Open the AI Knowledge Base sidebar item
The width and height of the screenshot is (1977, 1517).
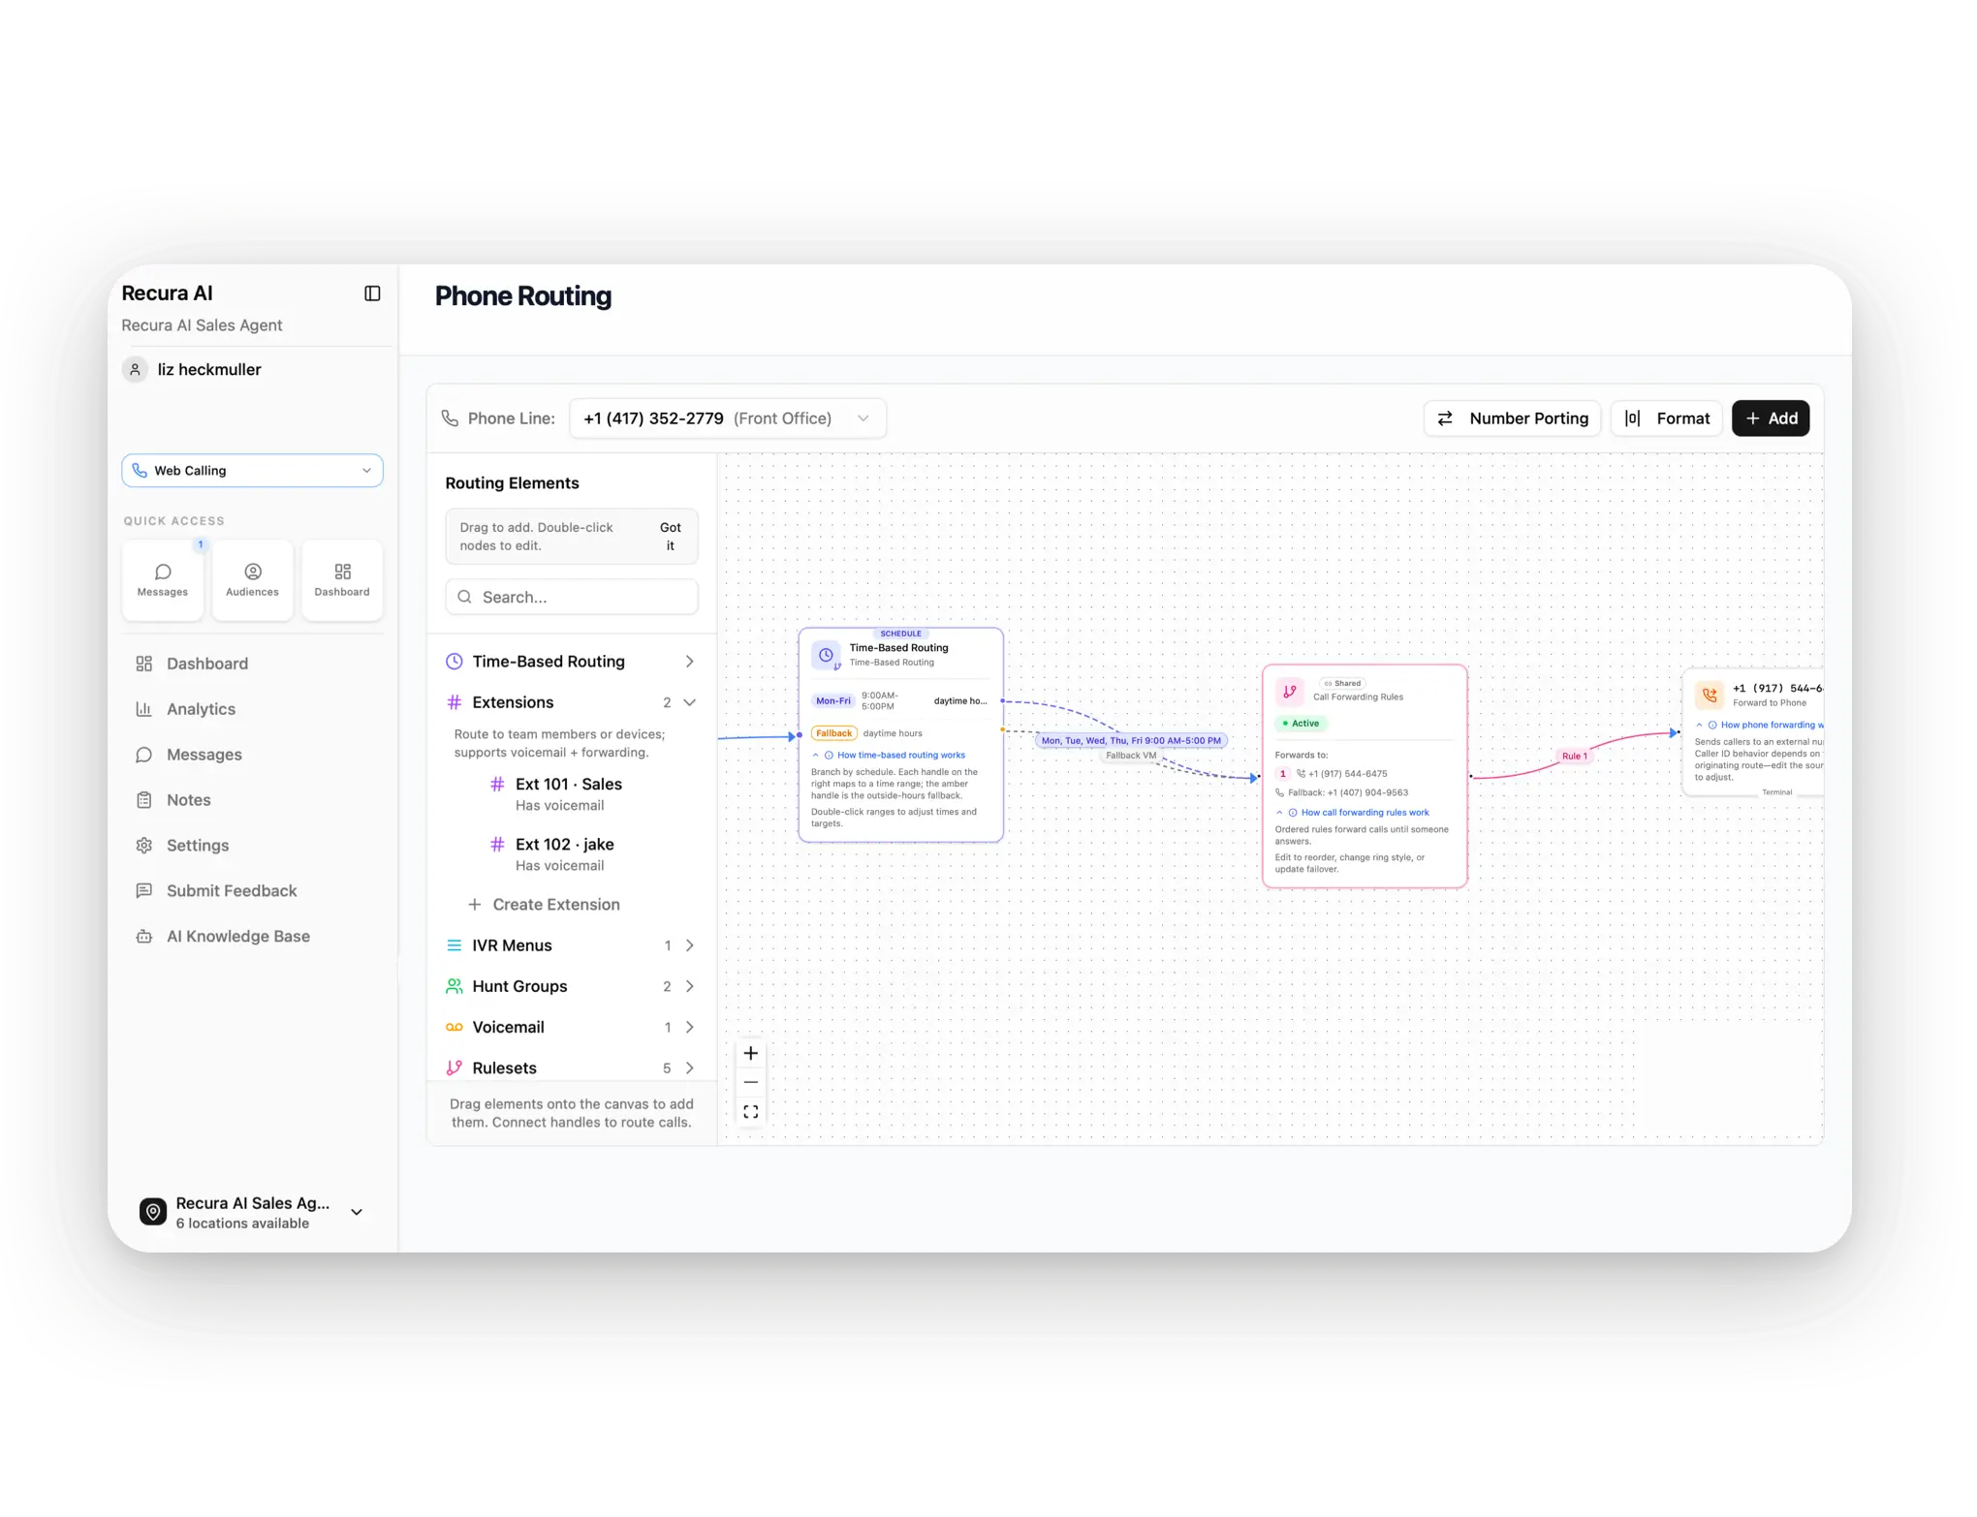237,937
